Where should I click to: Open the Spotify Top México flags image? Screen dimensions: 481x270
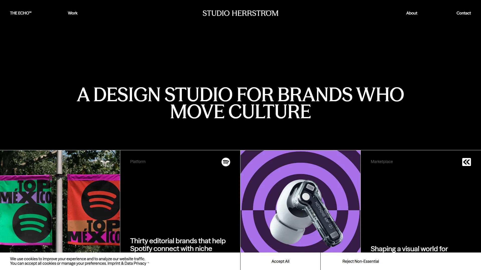60,201
